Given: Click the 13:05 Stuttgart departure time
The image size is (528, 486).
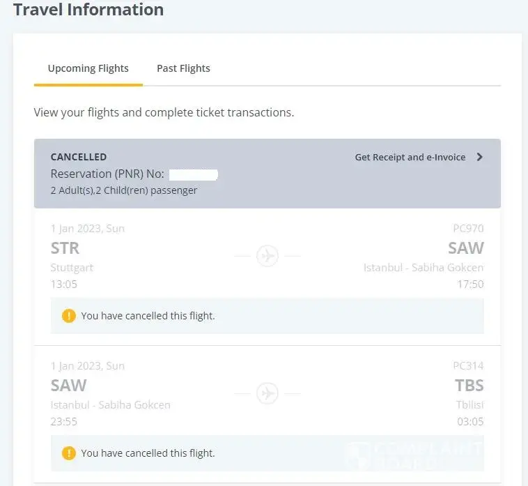Looking at the screenshot, I should 64,284.
